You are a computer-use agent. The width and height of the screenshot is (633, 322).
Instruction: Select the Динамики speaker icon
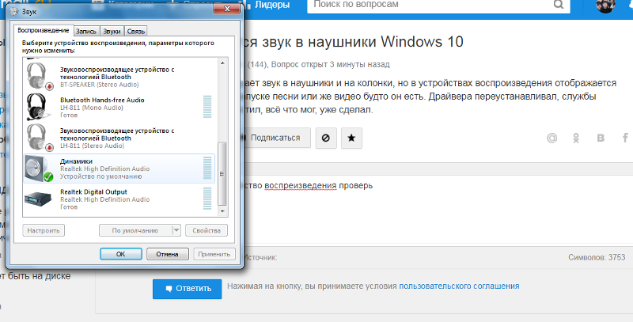pyautogui.click(x=40, y=169)
